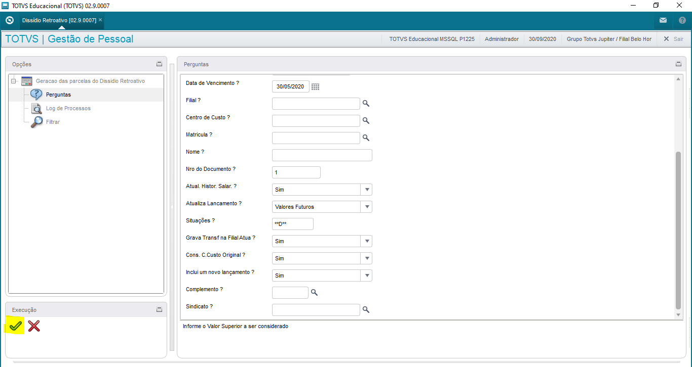692x367 pixels.
Task: Open lookup for the Sindicato field
Action: coord(366,310)
